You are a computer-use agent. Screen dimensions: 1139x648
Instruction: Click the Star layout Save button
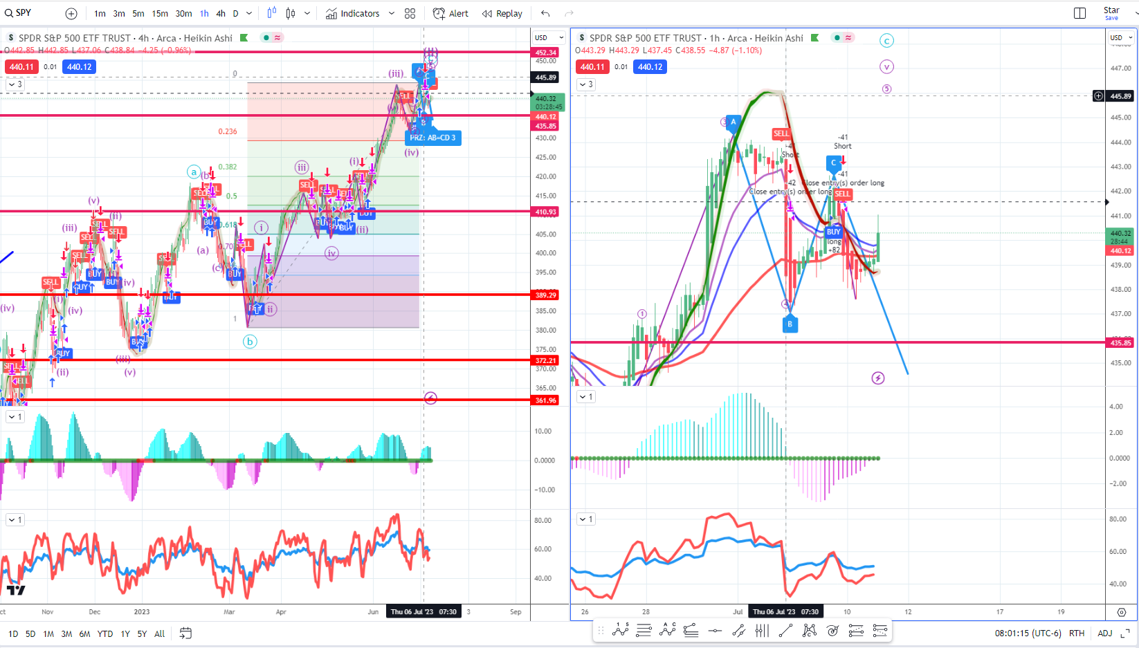point(1112,13)
